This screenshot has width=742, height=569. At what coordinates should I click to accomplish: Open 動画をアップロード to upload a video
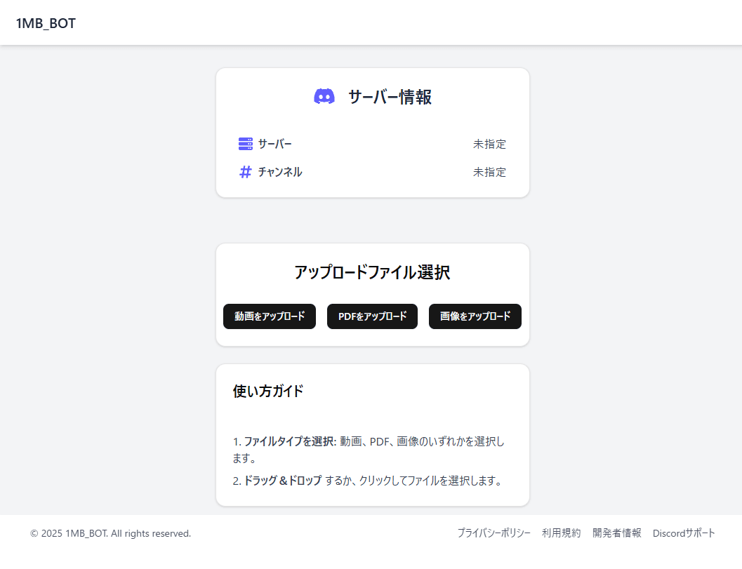point(270,316)
